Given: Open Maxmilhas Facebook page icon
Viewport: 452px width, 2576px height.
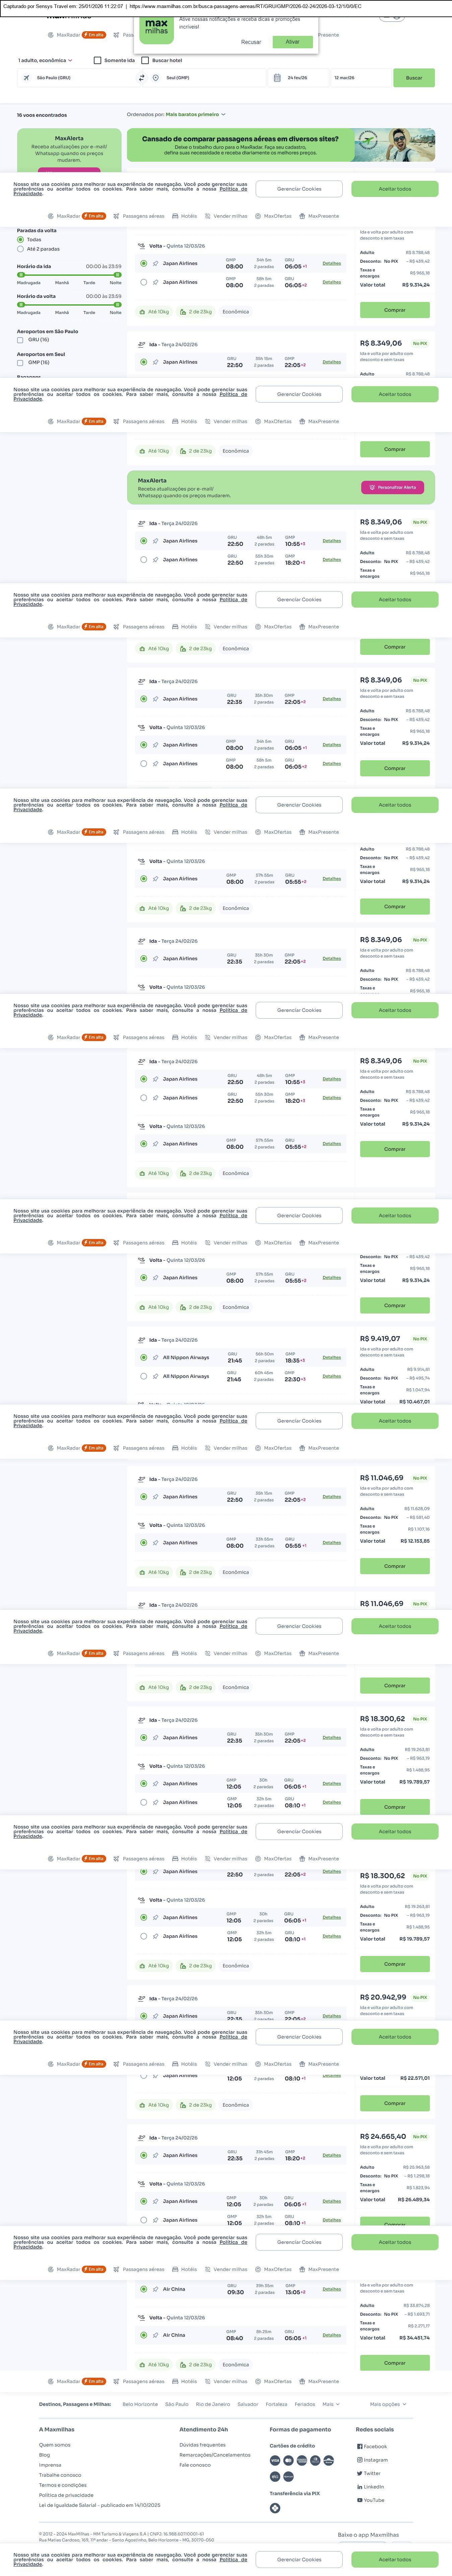Looking at the screenshot, I should [x=359, y=2446].
